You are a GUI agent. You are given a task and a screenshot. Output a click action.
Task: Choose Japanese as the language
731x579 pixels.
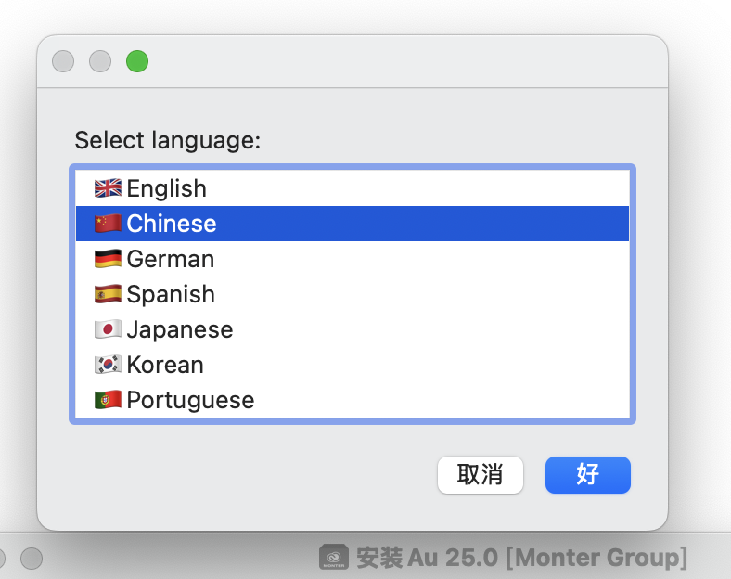click(180, 329)
